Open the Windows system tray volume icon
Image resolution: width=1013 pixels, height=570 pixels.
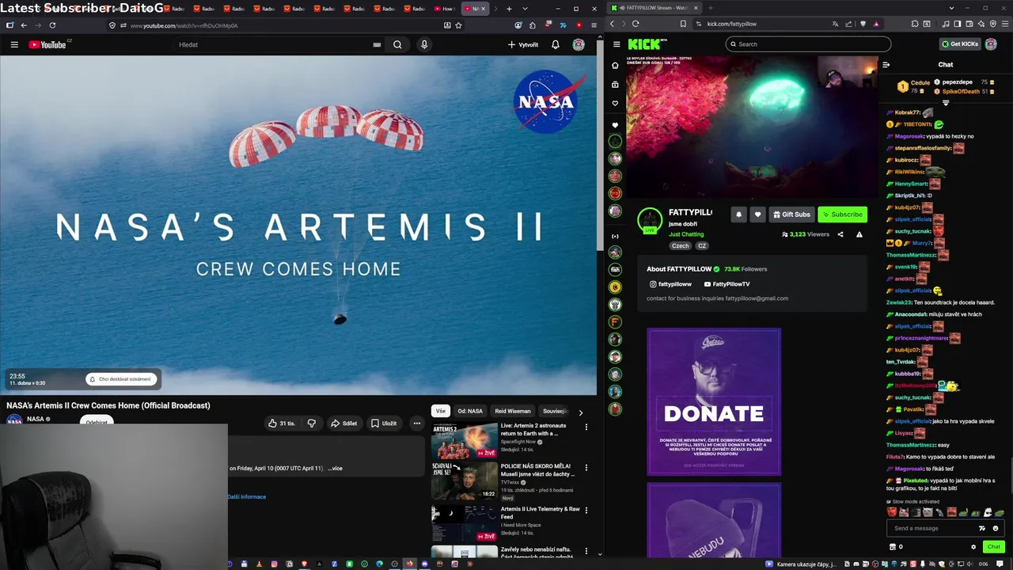[x=969, y=564]
